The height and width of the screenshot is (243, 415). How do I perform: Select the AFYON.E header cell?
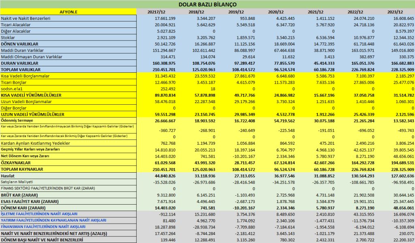[68, 12]
